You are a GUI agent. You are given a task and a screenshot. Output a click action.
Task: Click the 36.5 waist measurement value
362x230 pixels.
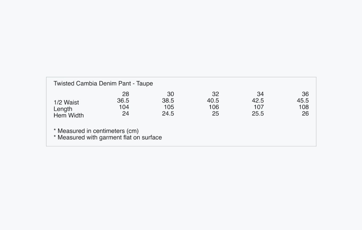click(123, 101)
